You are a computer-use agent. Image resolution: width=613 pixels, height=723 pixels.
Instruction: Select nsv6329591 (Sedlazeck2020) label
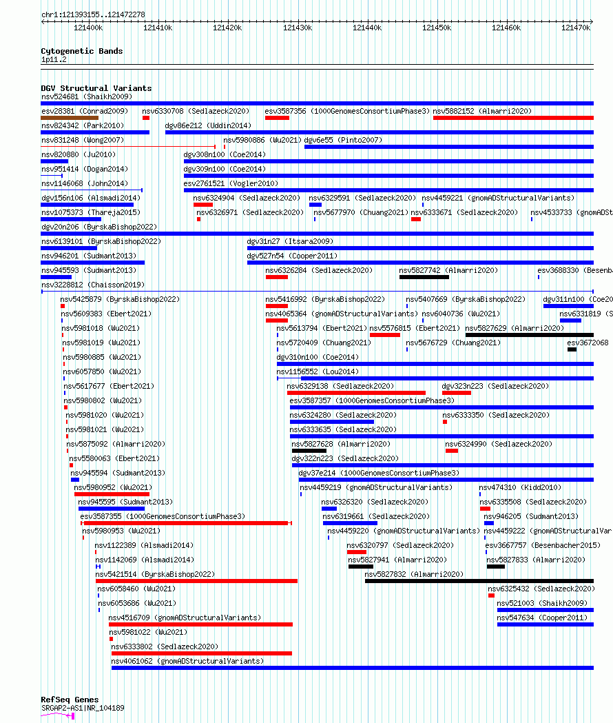coord(362,198)
